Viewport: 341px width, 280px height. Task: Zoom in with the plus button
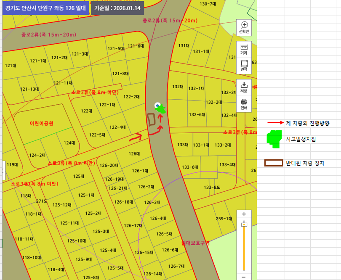(x=244, y=214)
